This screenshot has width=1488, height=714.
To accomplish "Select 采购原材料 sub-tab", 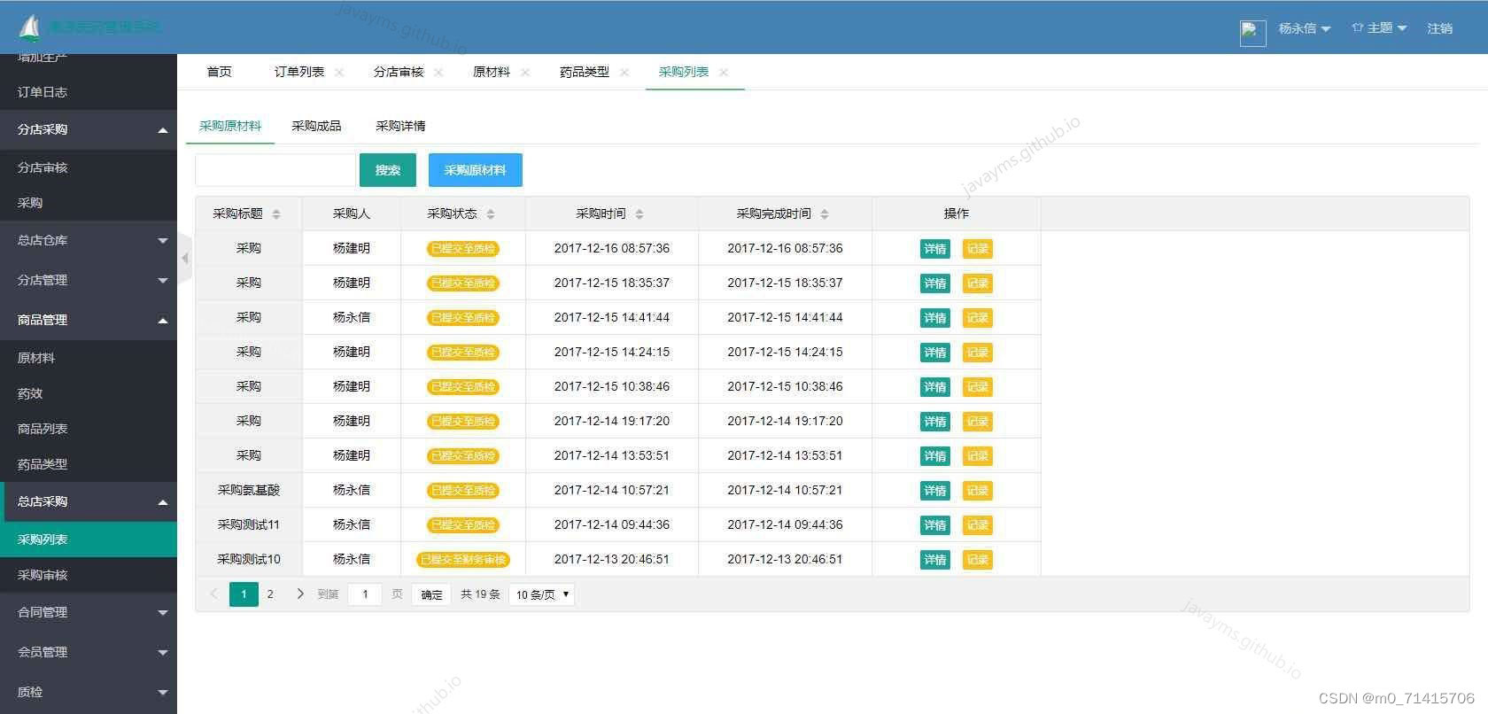I will pos(230,126).
